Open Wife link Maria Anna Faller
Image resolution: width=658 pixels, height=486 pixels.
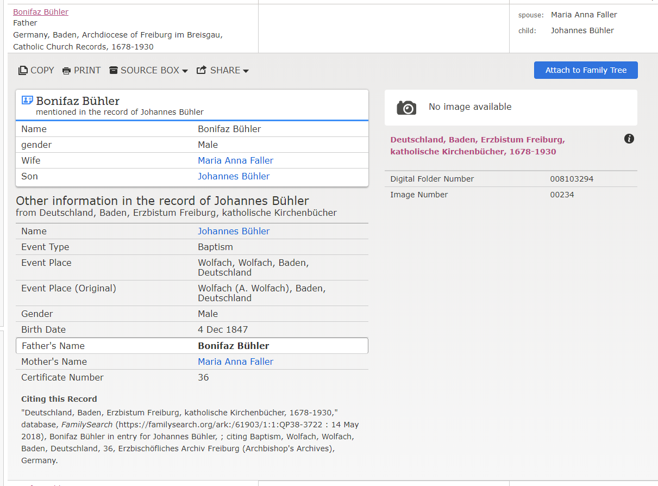(x=235, y=160)
